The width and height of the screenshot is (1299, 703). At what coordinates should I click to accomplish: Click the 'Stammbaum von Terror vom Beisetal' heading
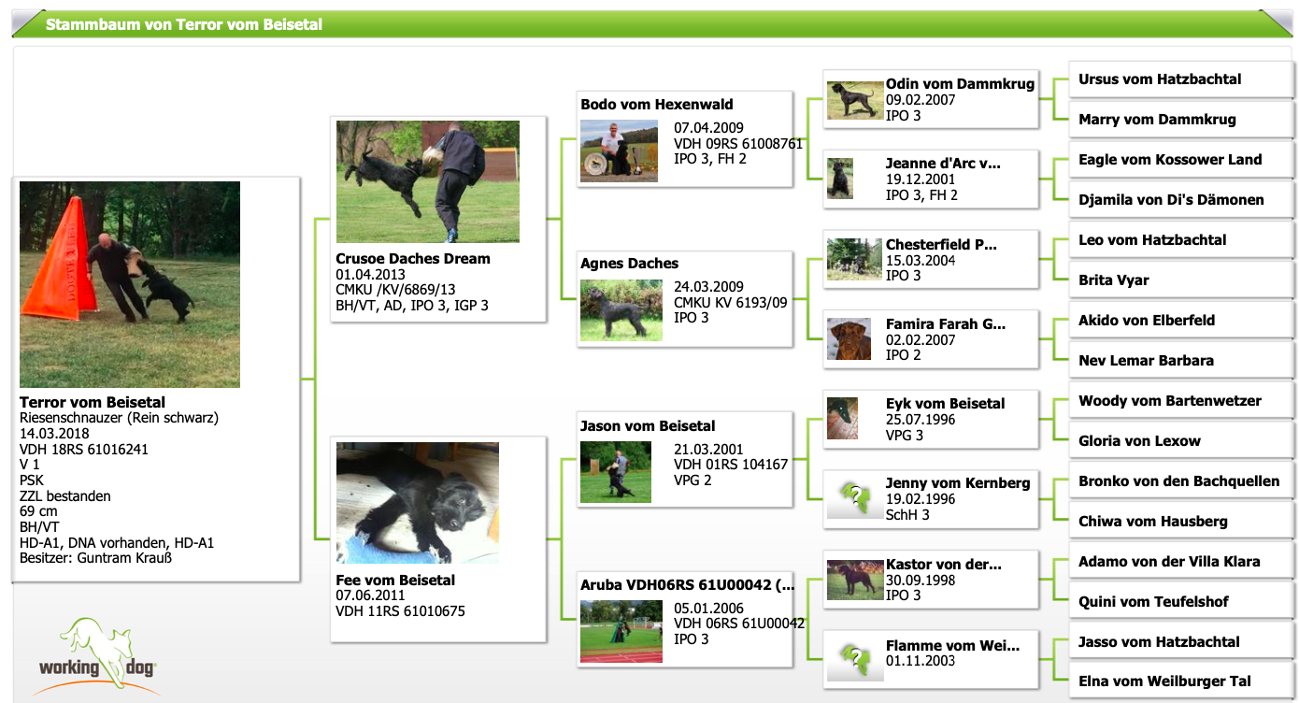pyautogui.click(x=184, y=24)
